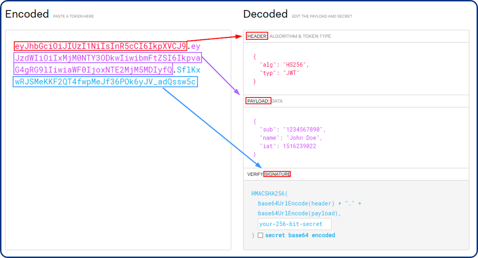This screenshot has height=258, width=478.
Task: Click the PASTE A TOKEN HERE hint
Action: coord(74,16)
